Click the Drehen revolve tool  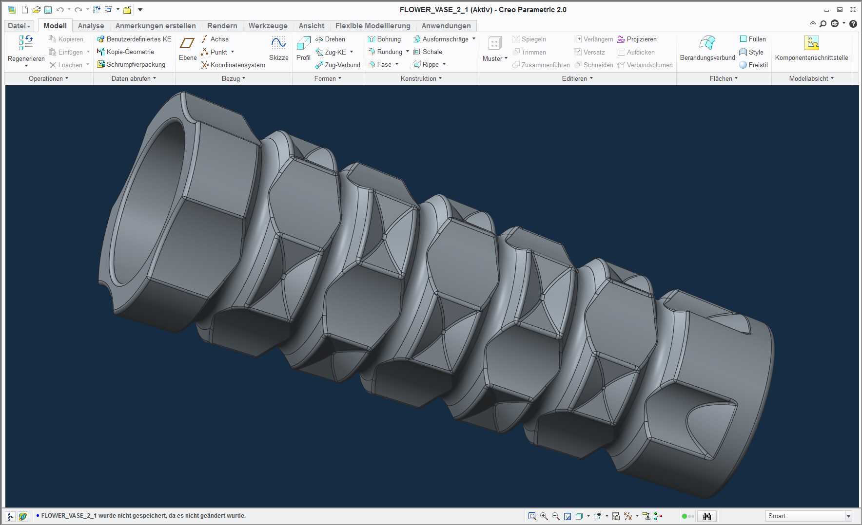[x=330, y=39]
